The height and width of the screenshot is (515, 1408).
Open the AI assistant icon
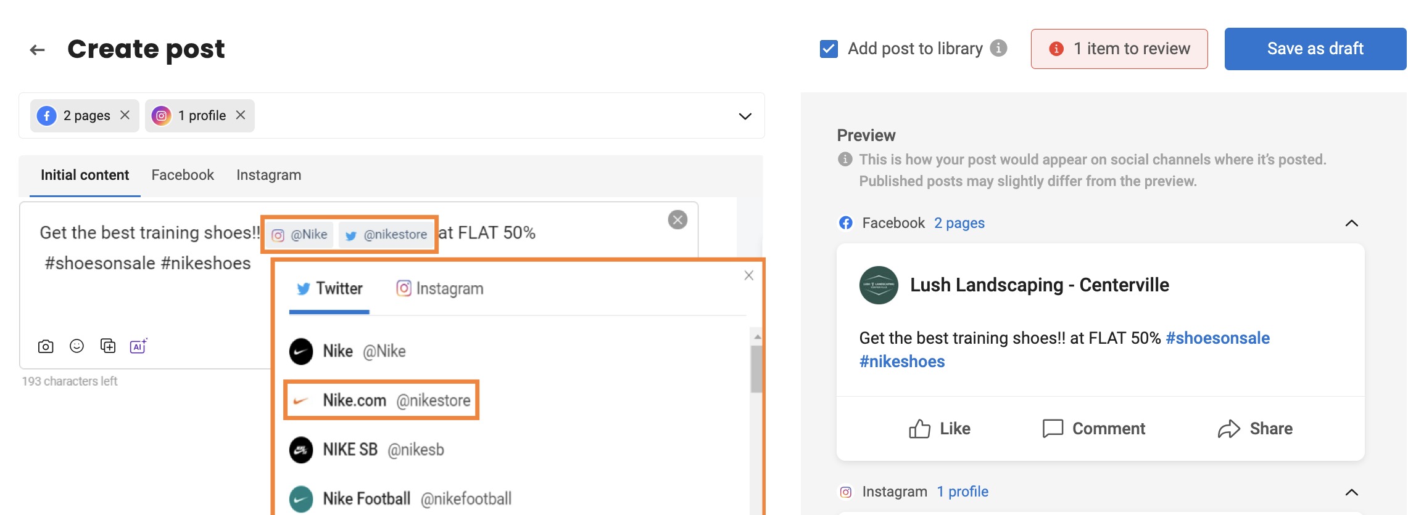[x=138, y=346]
